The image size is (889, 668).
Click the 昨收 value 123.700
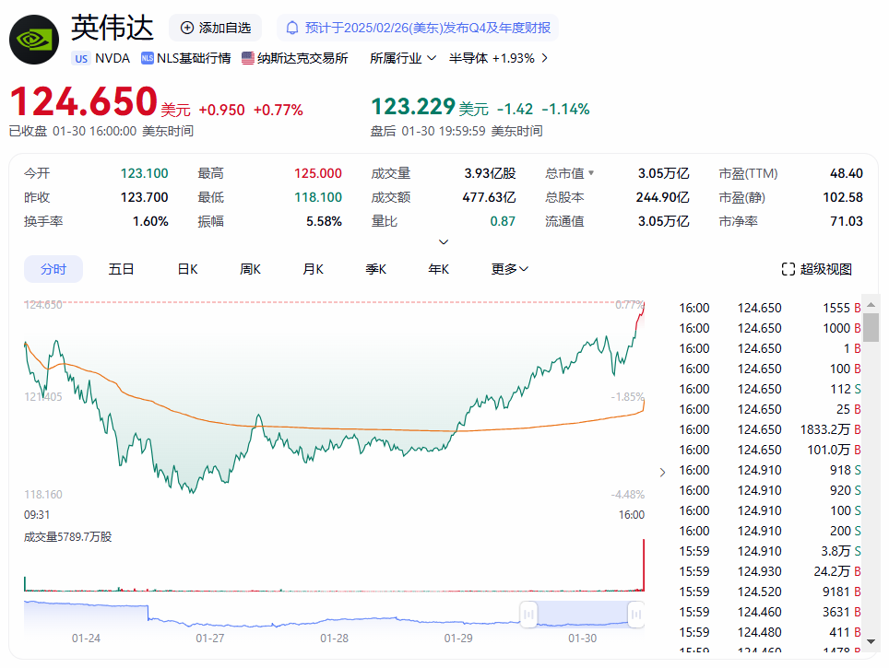[x=144, y=197]
